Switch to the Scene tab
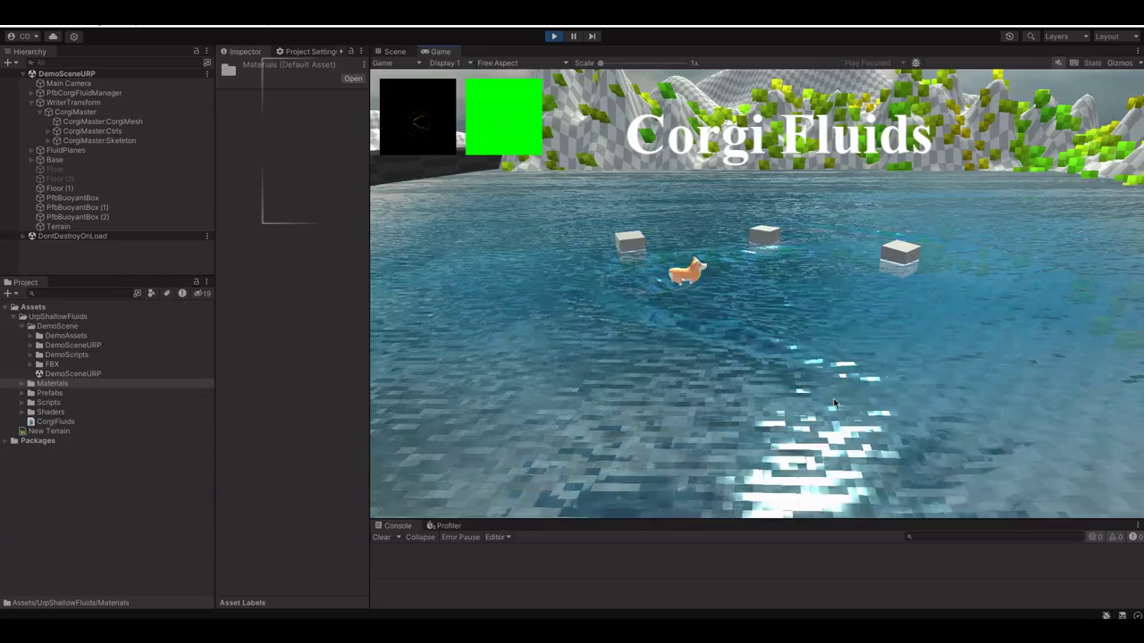This screenshot has width=1144, height=643. [x=391, y=52]
